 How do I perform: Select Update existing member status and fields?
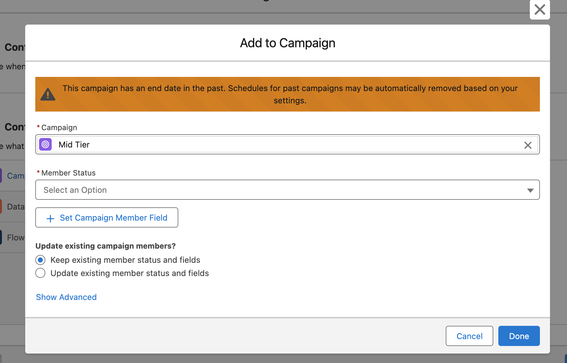point(40,273)
